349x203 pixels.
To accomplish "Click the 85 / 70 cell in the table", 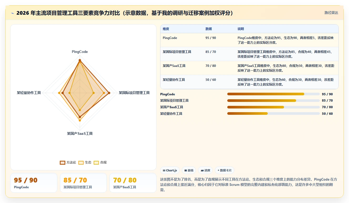I will click(211, 52).
